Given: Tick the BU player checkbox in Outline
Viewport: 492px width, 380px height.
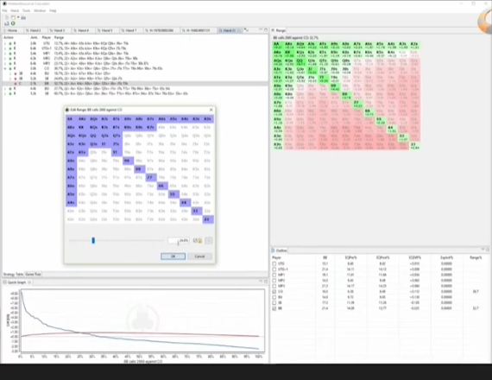Looking at the screenshot, I should pyautogui.click(x=274, y=297).
